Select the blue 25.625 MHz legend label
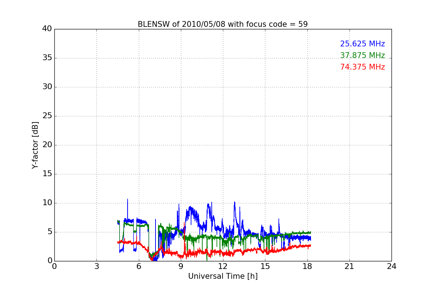Image resolution: width=435 pixels, height=290 pixels. point(362,44)
